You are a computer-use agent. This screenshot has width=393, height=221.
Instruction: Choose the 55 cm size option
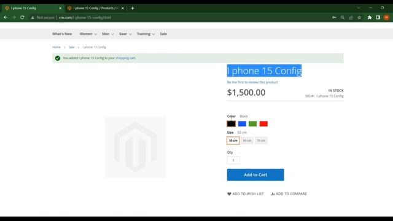(x=233, y=141)
